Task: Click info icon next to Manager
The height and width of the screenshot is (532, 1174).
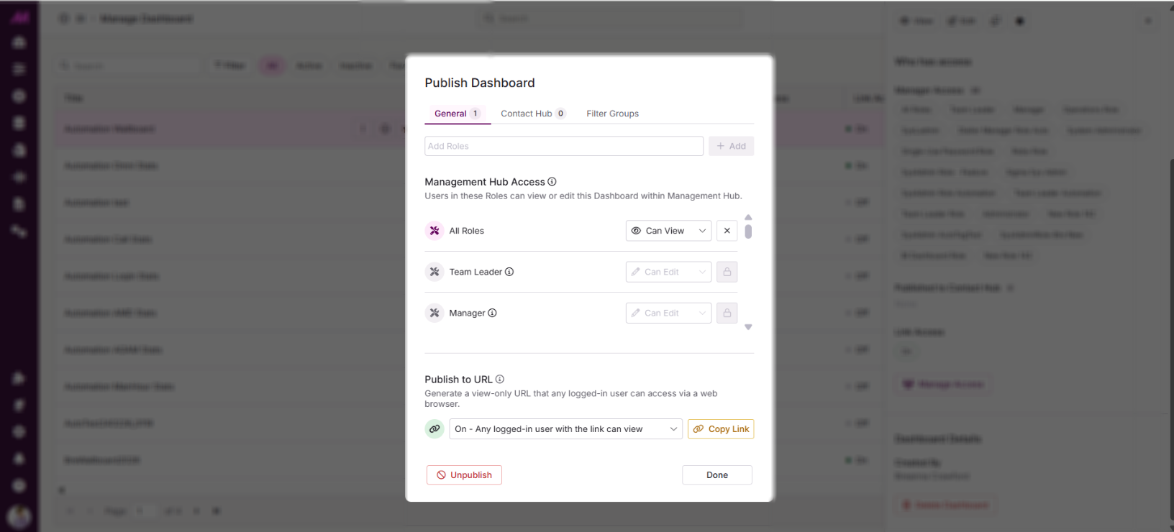Action: click(x=493, y=313)
